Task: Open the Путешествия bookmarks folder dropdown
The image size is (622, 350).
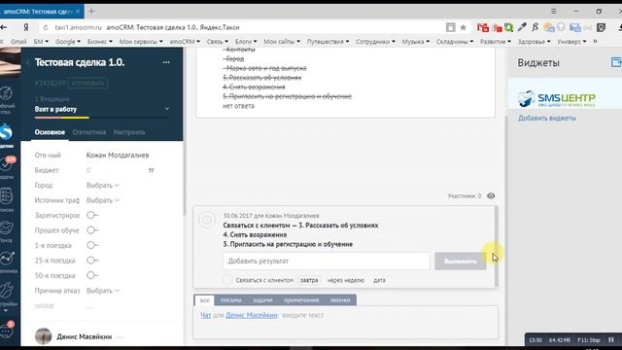Action: [x=328, y=41]
